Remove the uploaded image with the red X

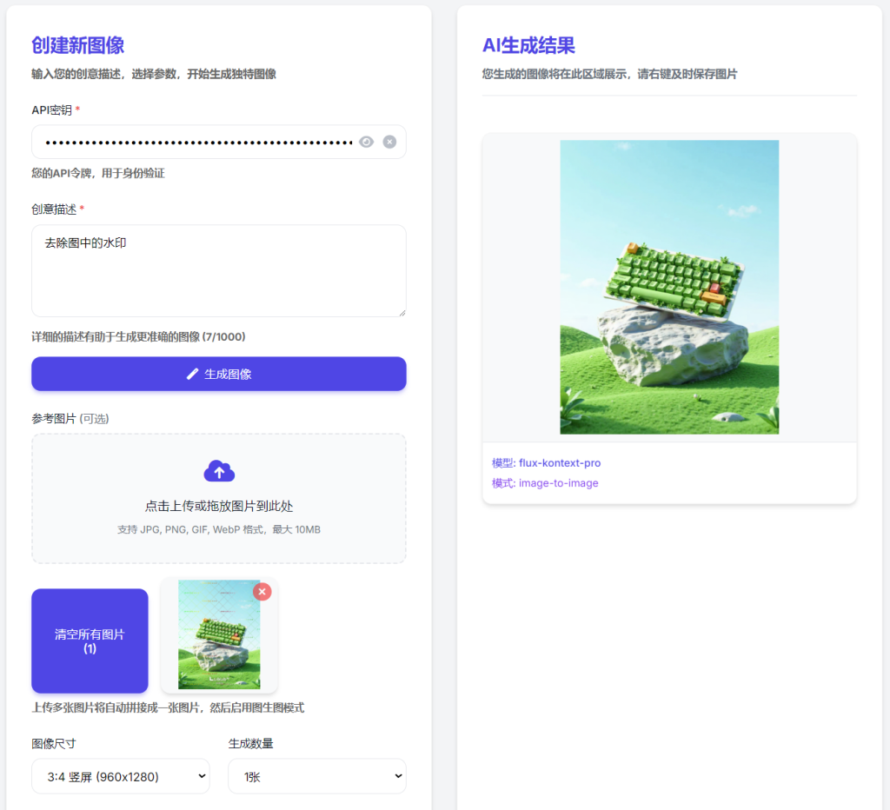[262, 592]
